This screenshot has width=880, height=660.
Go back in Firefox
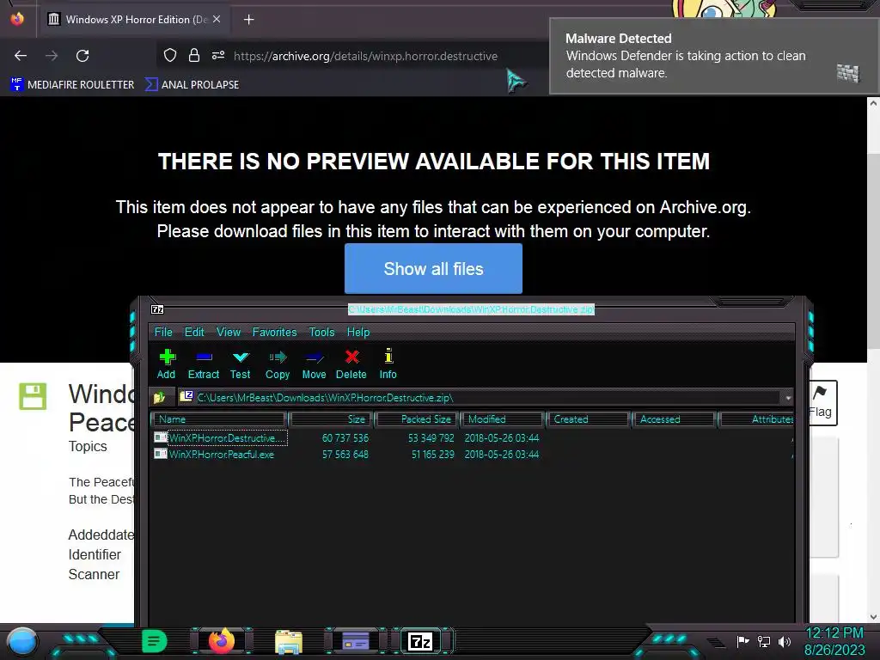21,56
